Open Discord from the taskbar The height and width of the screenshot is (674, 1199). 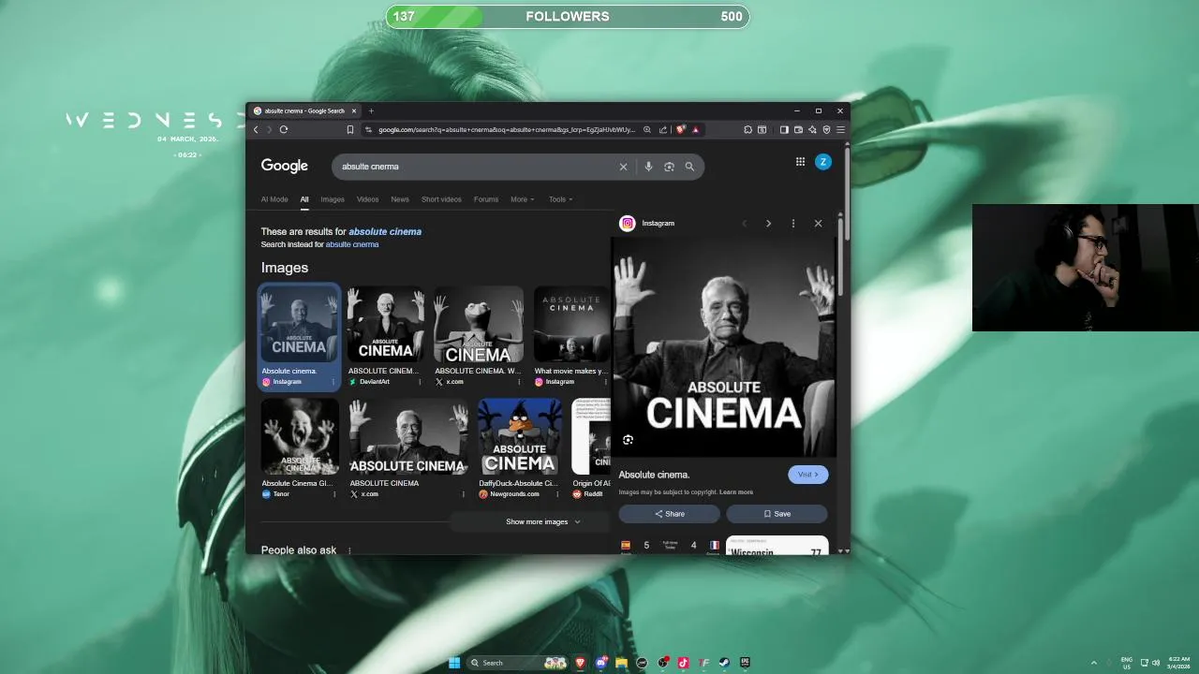coord(601,663)
